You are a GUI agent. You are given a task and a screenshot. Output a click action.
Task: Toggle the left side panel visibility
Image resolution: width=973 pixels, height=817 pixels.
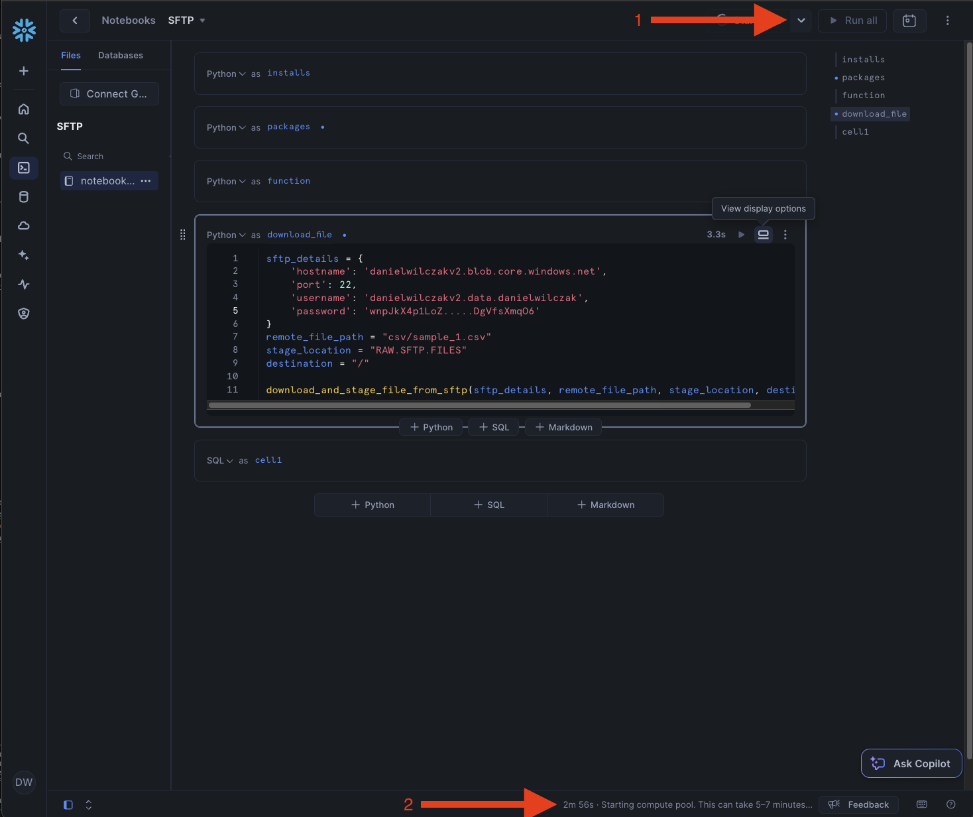pyautogui.click(x=68, y=804)
